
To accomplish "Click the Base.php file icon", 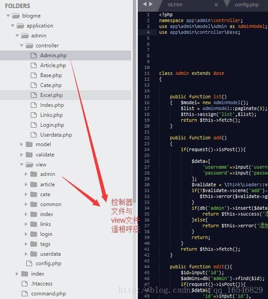I will coord(34,75).
